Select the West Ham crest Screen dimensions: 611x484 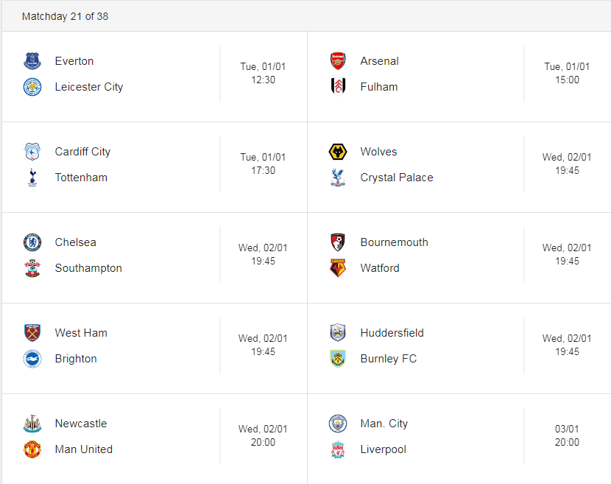(x=32, y=333)
